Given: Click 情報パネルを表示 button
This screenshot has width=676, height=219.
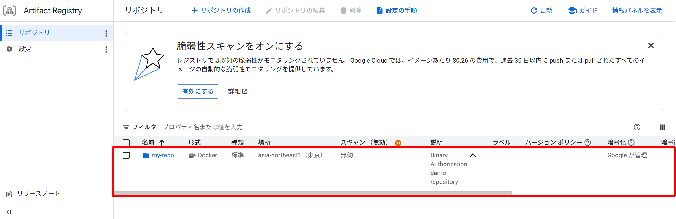Looking at the screenshot, I should point(637,11).
